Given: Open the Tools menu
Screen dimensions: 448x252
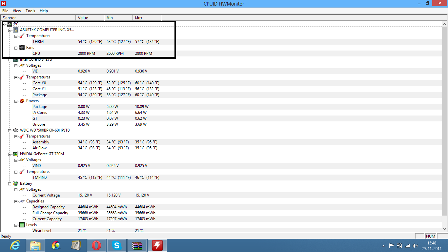Looking at the screenshot, I should 30,11.
